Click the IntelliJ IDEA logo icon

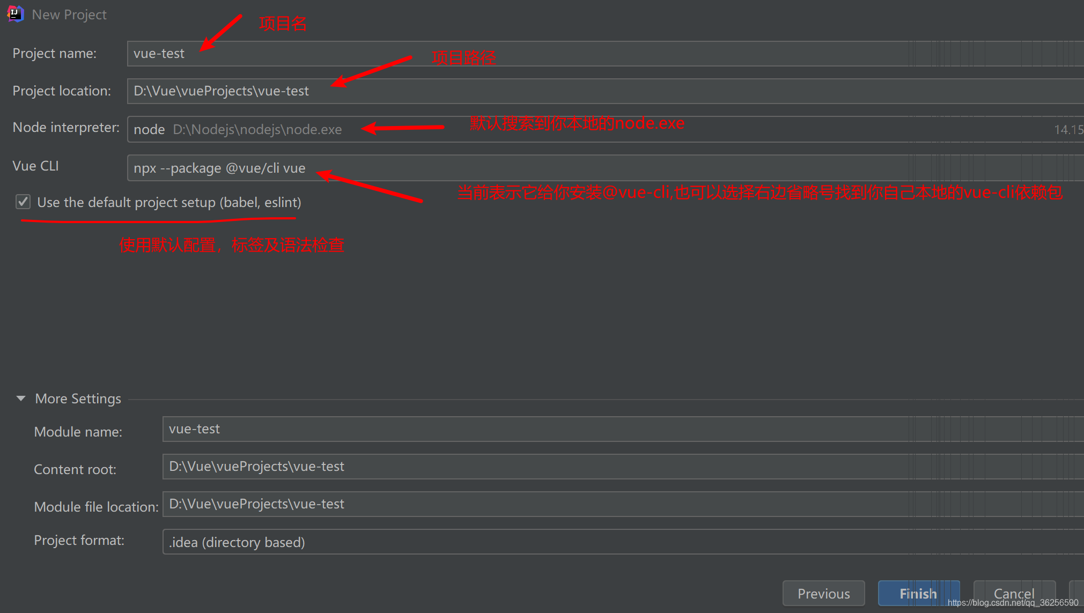point(15,13)
